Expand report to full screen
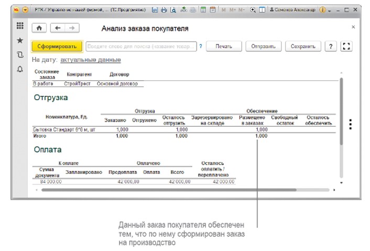Screen dimensions: 370x251 tap(345, 46)
